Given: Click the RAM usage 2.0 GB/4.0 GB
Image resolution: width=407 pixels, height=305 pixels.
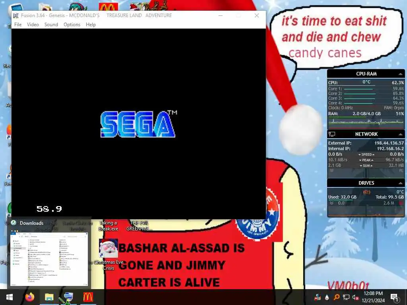Looking at the screenshot, I should pos(366,114).
